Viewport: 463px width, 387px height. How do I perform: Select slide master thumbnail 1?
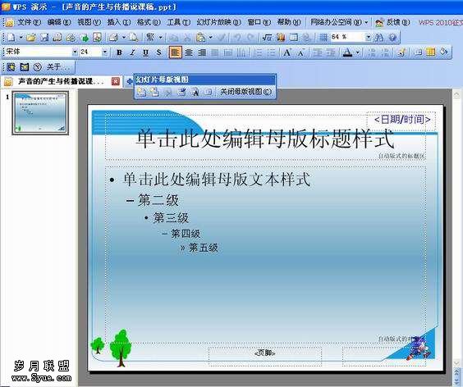coord(40,113)
